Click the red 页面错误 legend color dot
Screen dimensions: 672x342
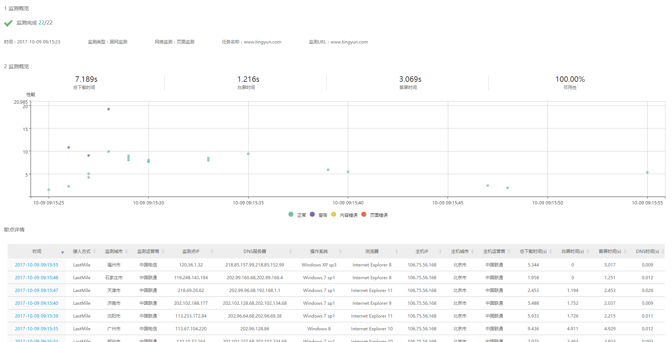coord(364,215)
